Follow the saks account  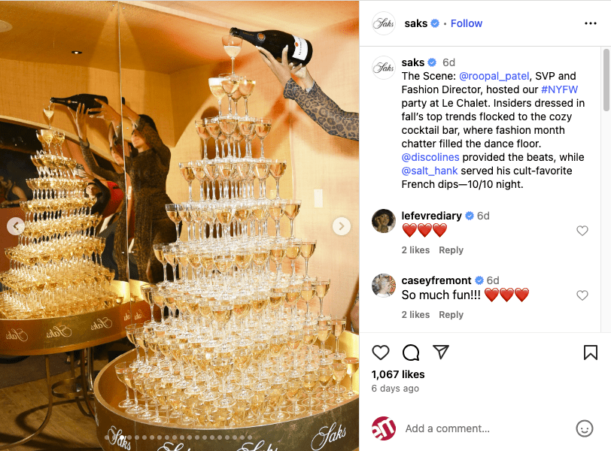point(467,24)
